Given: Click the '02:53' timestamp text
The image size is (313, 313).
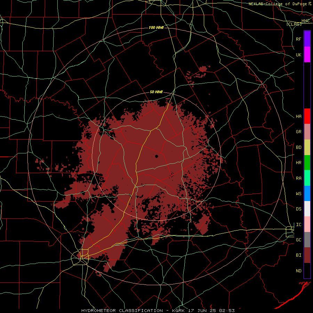Looking at the screenshot, I should 227,311.
